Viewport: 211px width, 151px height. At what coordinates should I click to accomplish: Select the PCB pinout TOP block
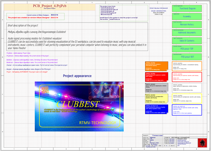tap(188, 49)
